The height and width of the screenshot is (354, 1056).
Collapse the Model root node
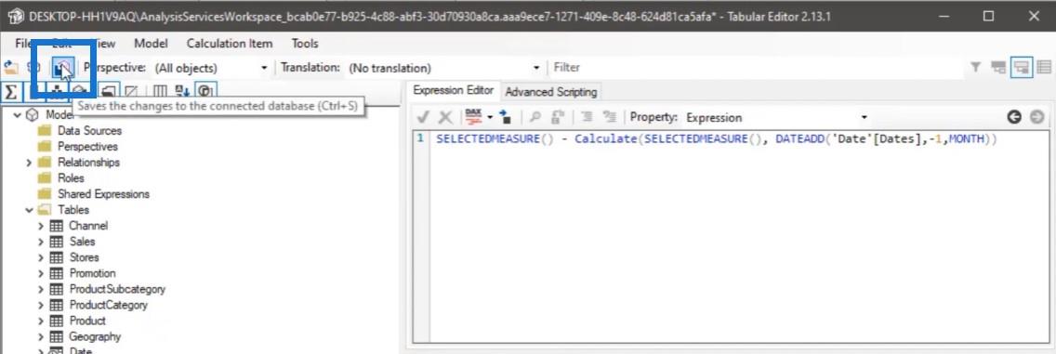[x=18, y=115]
